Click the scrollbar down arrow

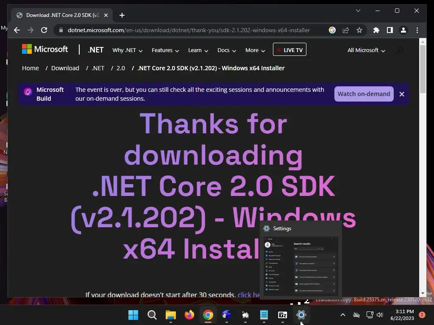tap(423, 293)
